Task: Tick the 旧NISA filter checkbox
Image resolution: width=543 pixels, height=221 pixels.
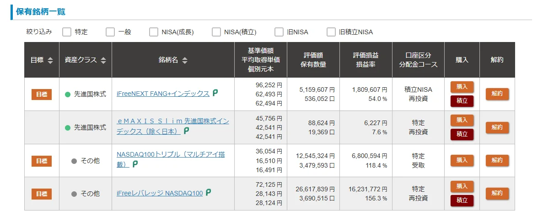Action: (279, 32)
